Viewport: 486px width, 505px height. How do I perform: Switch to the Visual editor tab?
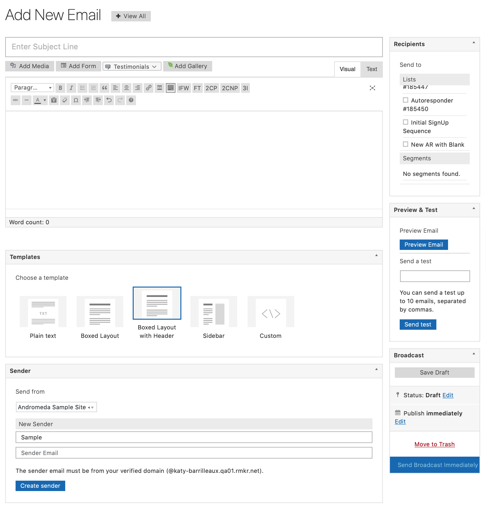[x=347, y=69]
